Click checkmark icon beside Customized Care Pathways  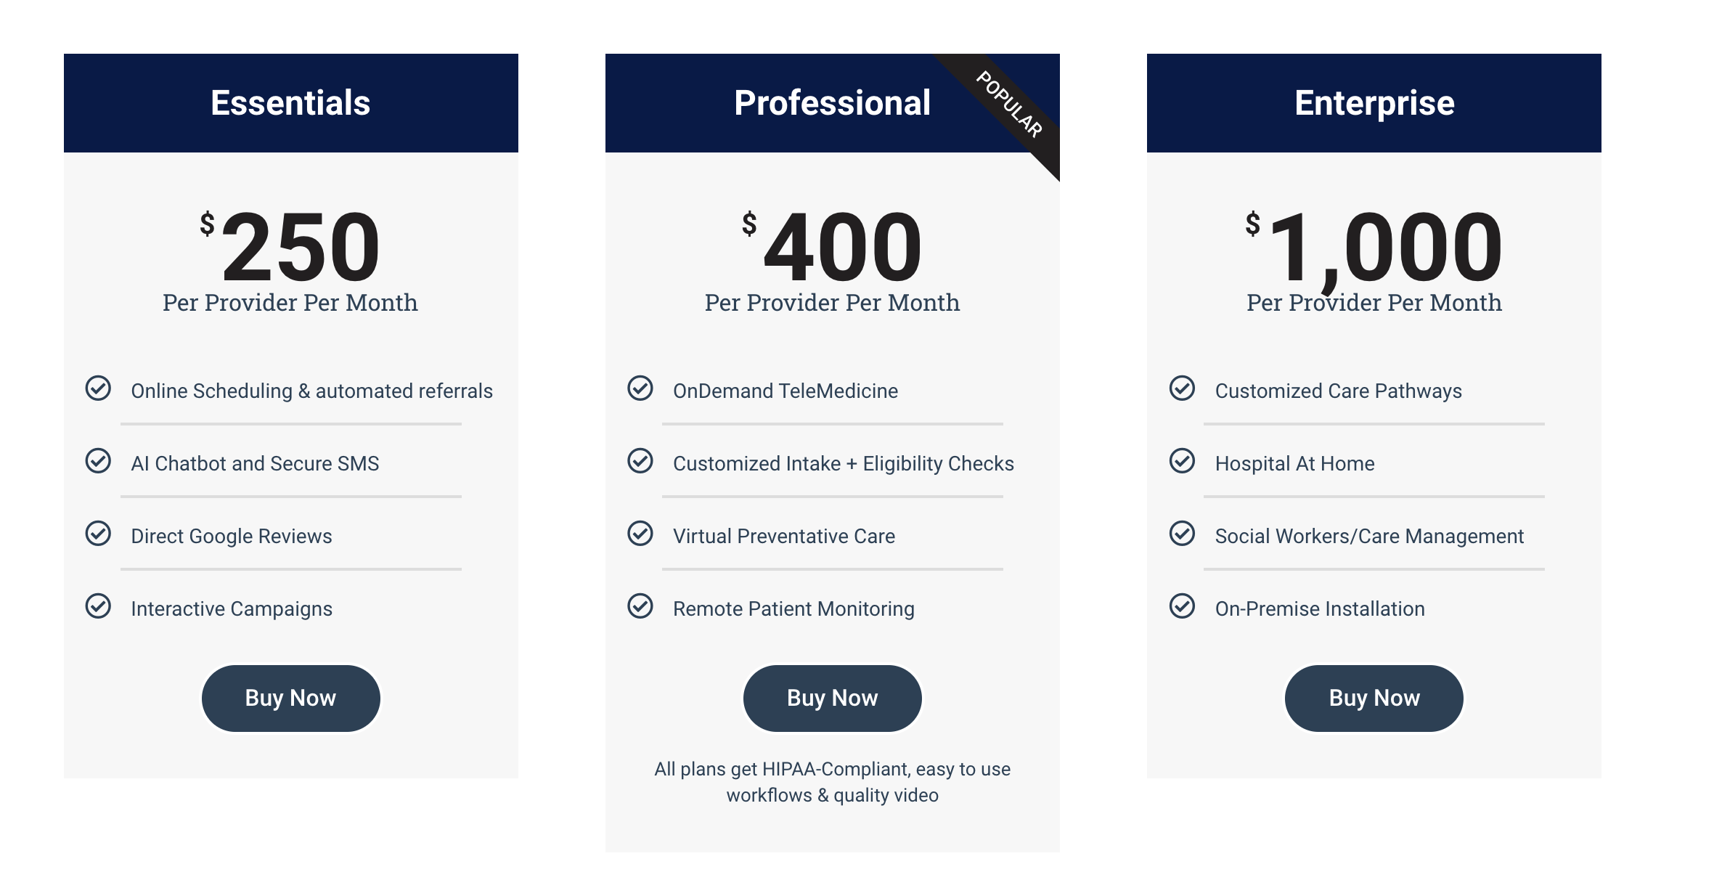coord(1182,388)
